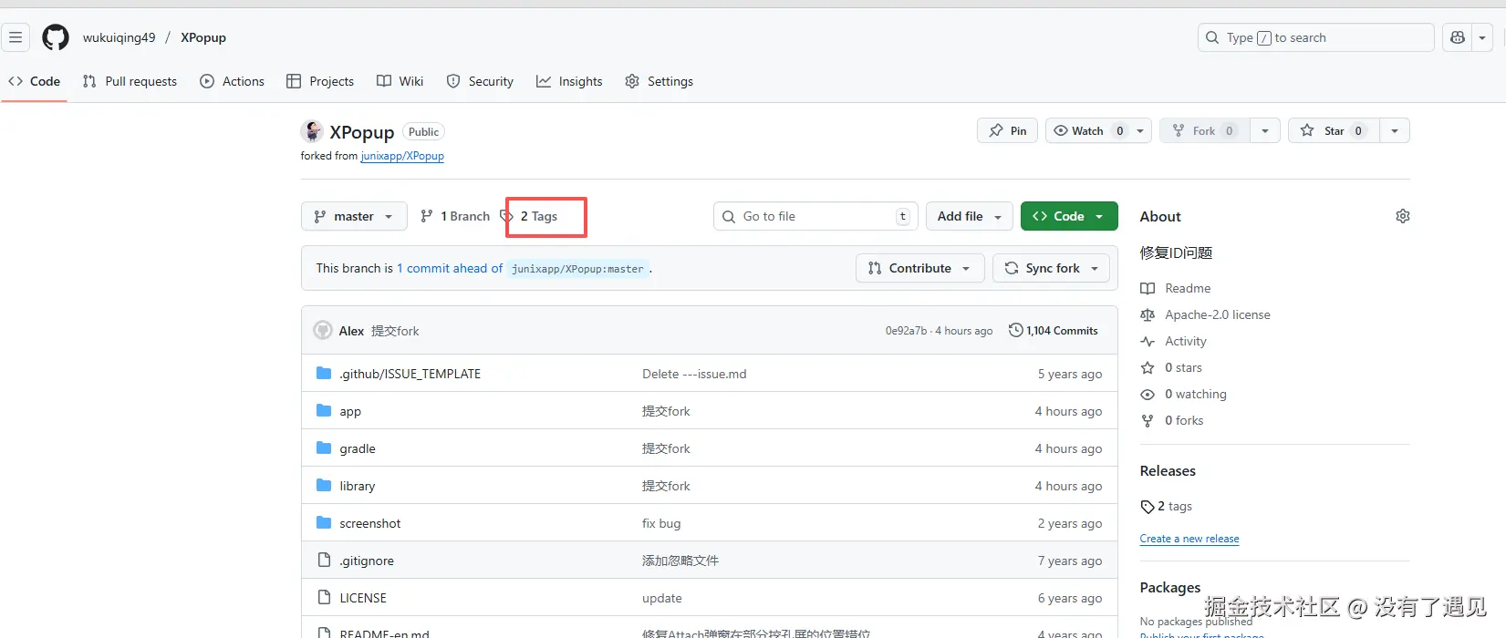The image size is (1506, 638).
Task: Switch to the Code tab
Action: (x=35, y=81)
